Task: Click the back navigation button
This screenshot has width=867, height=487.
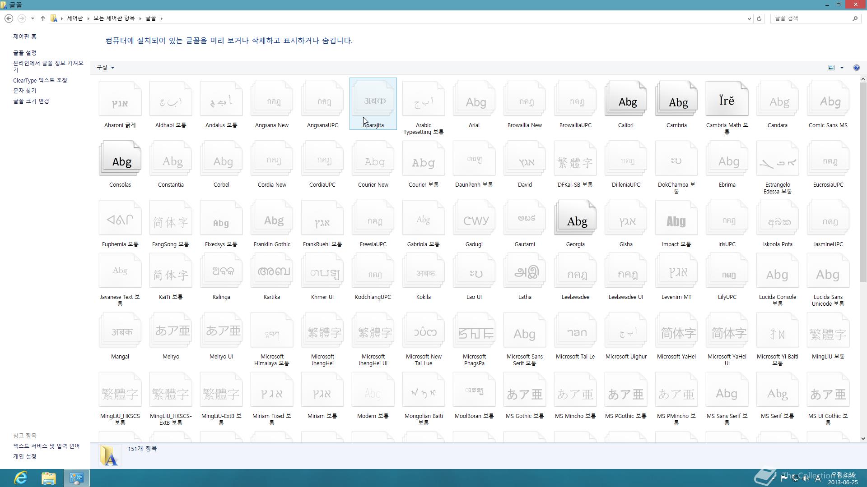Action: click(9, 18)
